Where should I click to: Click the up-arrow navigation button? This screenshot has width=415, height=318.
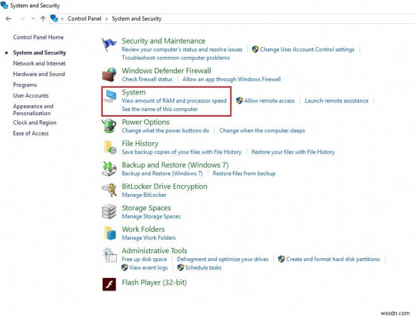[43, 19]
